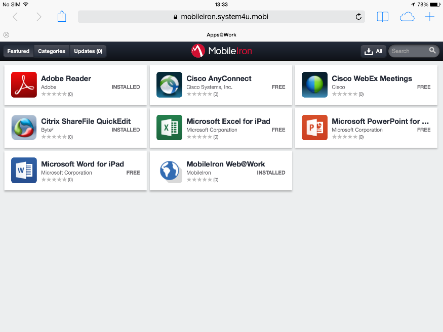Tap INSTALLED label on Citrix ShareFile QuickEdit

coord(126,130)
